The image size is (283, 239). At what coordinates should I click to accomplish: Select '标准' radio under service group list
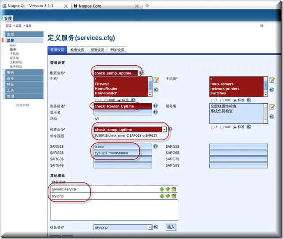click(235, 127)
